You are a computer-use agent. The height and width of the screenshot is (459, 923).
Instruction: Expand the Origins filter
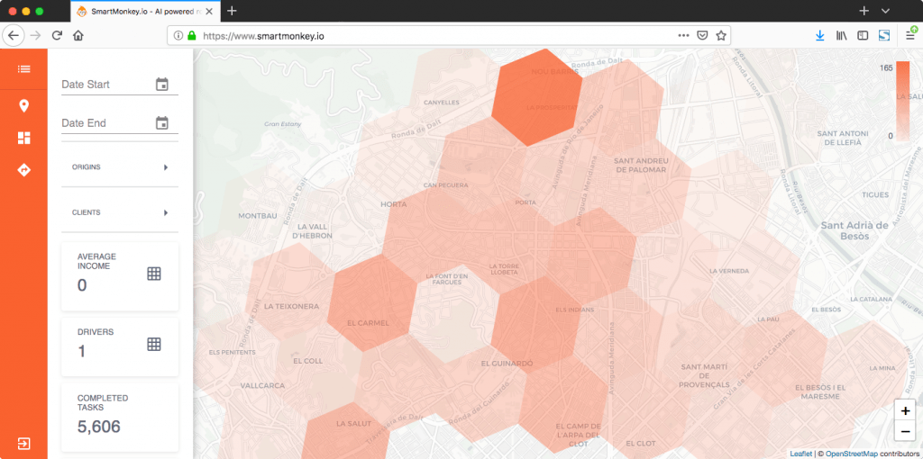click(120, 166)
